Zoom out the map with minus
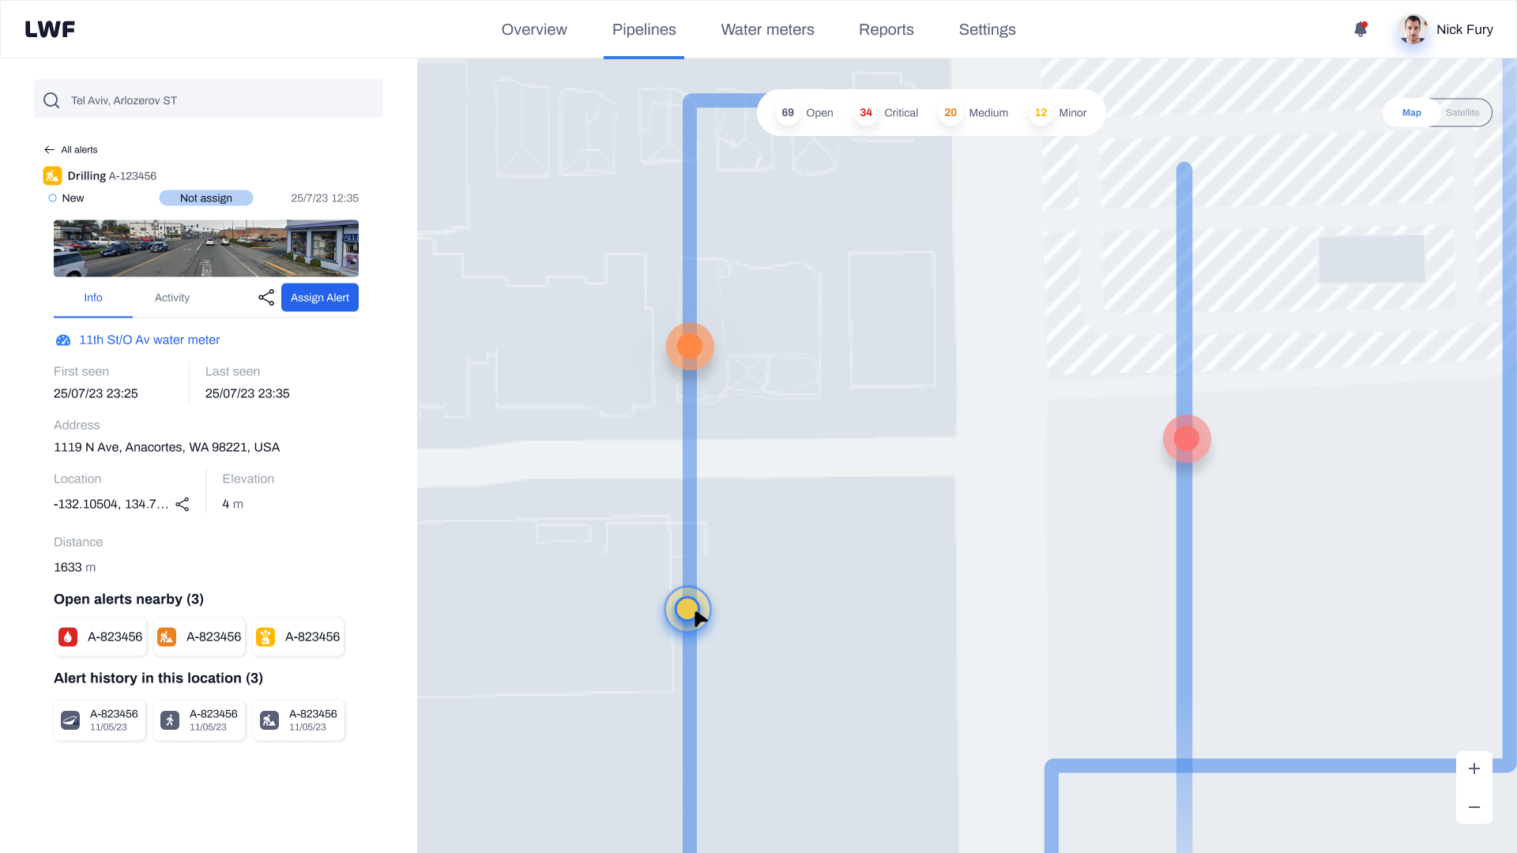 (1474, 807)
